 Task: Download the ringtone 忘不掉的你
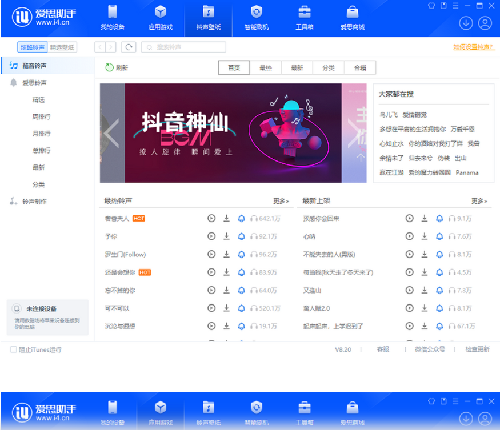(226, 290)
